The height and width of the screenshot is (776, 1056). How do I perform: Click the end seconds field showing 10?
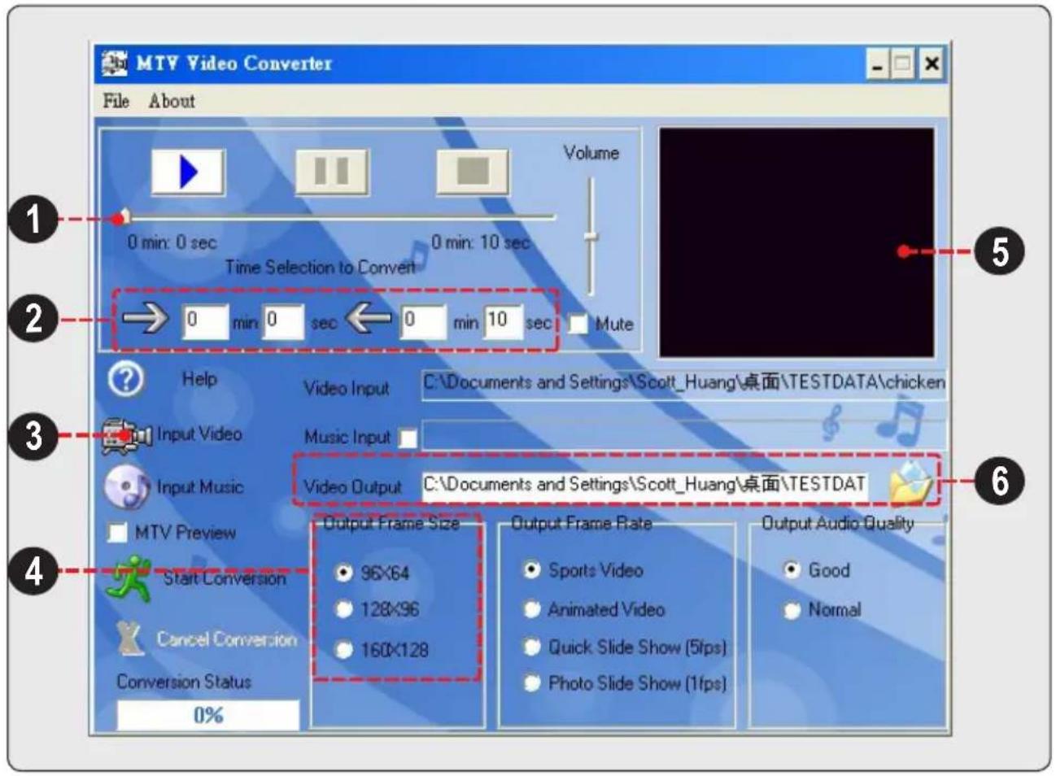pyautogui.click(x=502, y=321)
